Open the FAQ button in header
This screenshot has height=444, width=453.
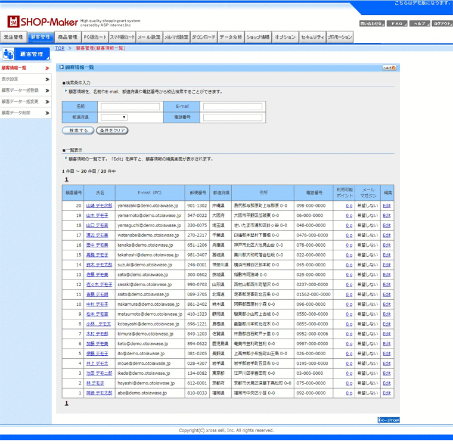tap(398, 23)
